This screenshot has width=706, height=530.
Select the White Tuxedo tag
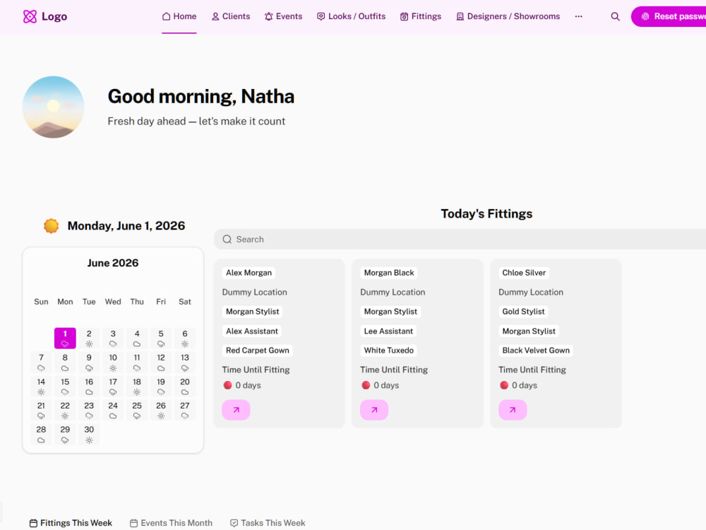point(388,351)
